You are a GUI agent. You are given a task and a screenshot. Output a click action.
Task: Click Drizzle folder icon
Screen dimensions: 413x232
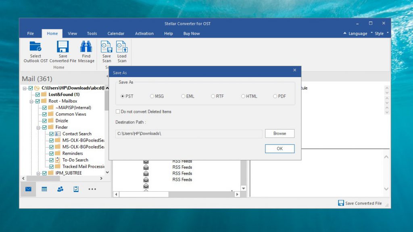(51, 121)
